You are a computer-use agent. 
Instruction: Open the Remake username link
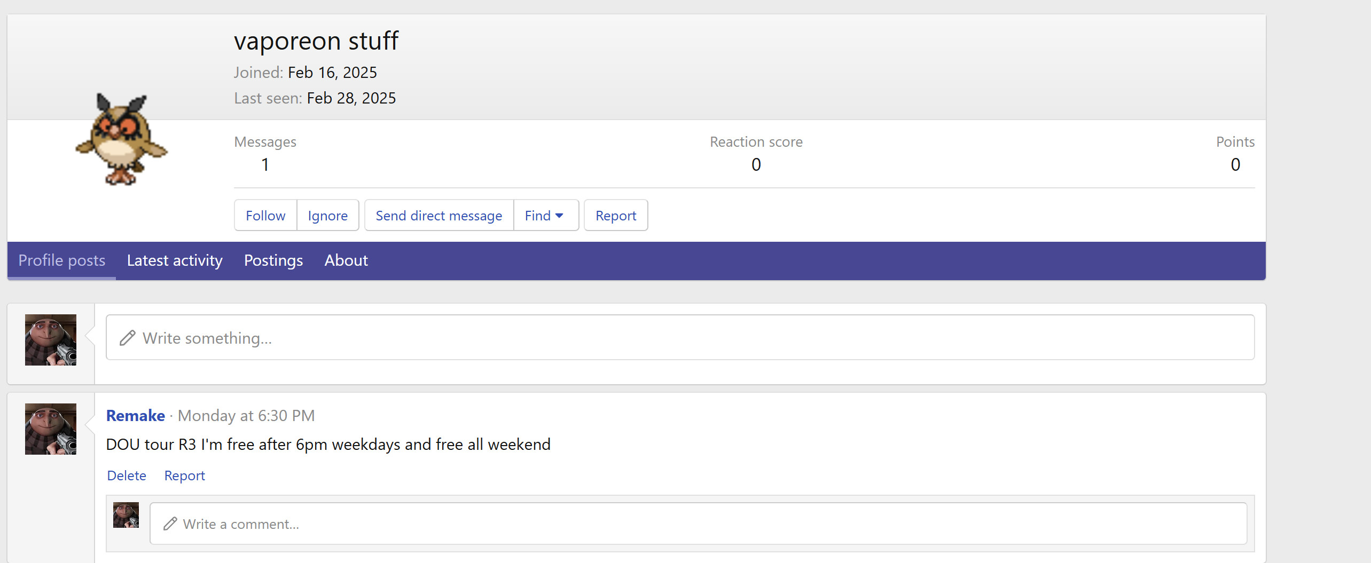click(136, 416)
